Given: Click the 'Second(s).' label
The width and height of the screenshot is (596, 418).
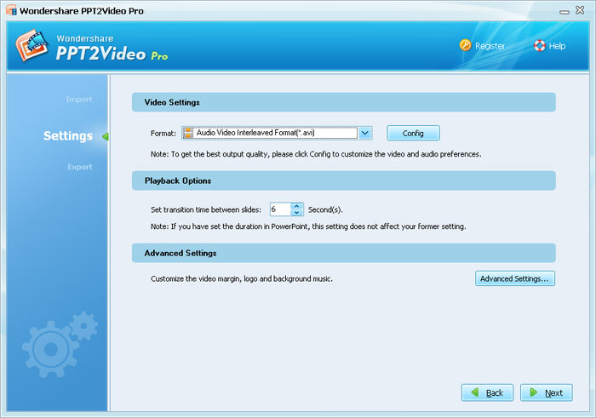Looking at the screenshot, I should coord(325,209).
